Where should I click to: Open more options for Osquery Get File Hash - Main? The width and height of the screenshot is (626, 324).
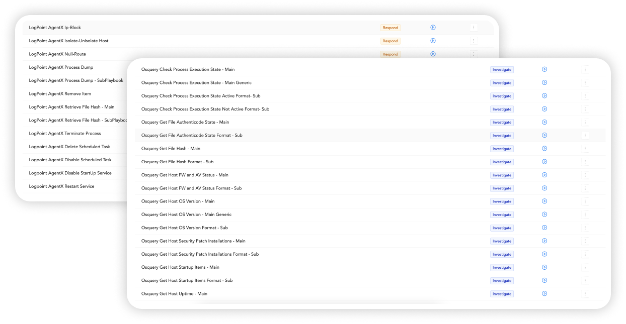tap(585, 149)
